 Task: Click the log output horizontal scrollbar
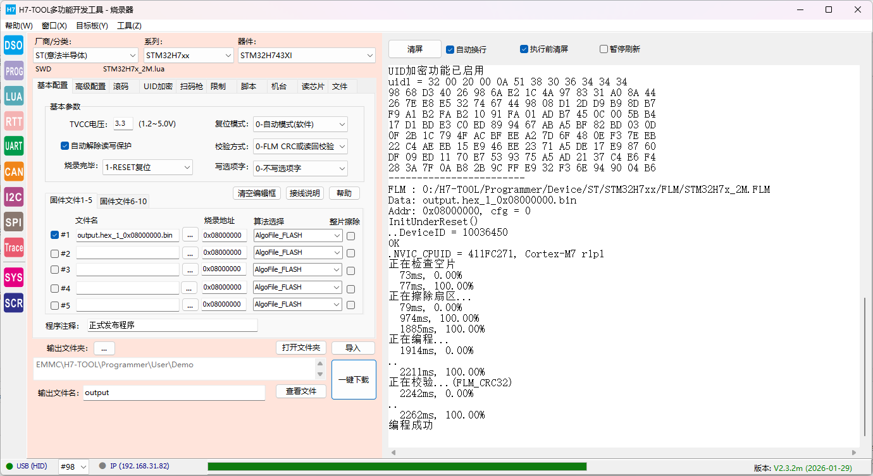coord(624,452)
